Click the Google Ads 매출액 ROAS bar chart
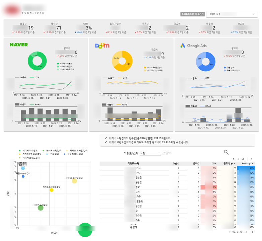 (x=218, y=117)
